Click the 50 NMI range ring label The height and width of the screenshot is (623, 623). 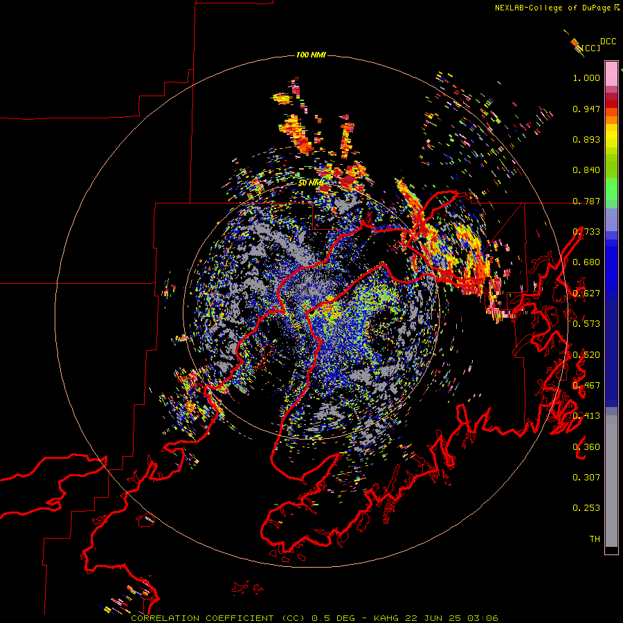click(311, 183)
